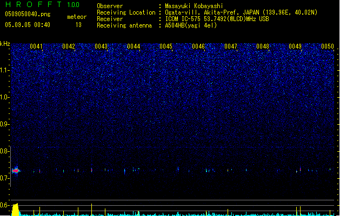Click the 0.6 kHz axis tick label

point(5,205)
